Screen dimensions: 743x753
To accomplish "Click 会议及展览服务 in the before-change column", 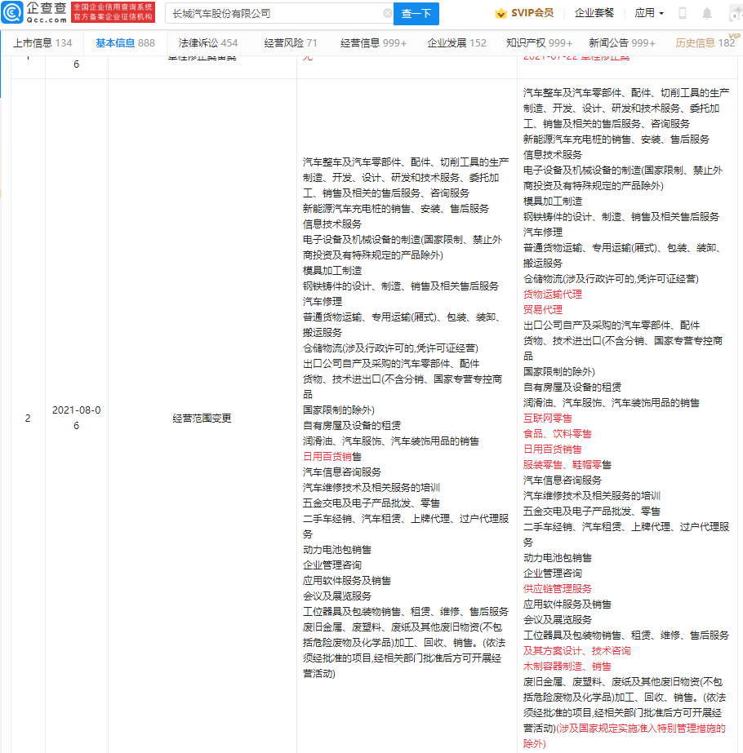I will (337, 596).
